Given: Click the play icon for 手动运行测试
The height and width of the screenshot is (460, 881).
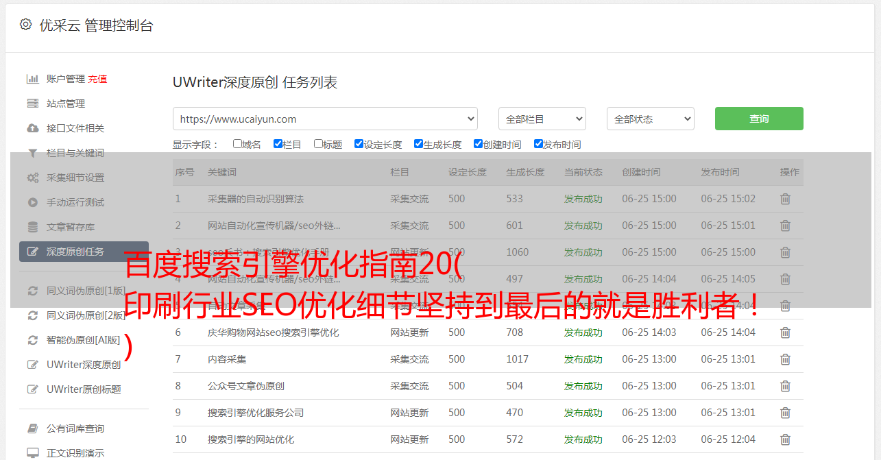Looking at the screenshot, I should [32, 202].
